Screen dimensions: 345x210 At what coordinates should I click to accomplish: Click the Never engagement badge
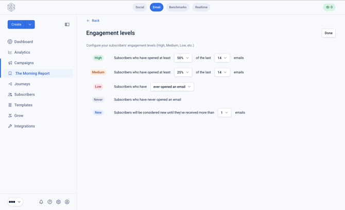98,100
